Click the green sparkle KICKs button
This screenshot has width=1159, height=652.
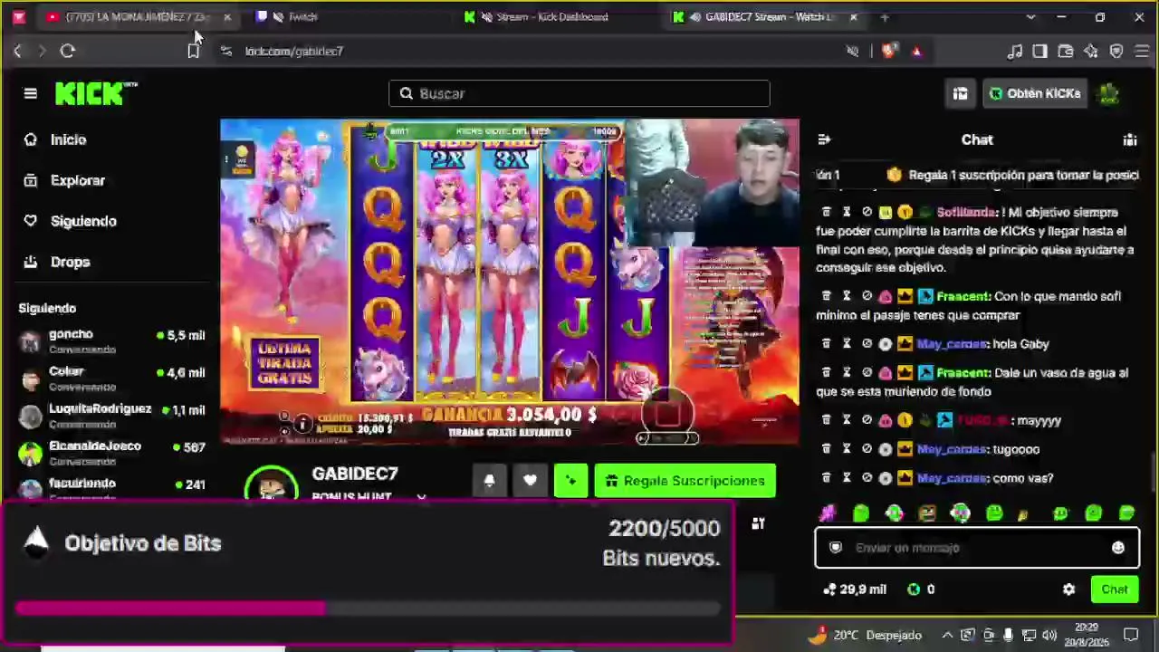570,481
